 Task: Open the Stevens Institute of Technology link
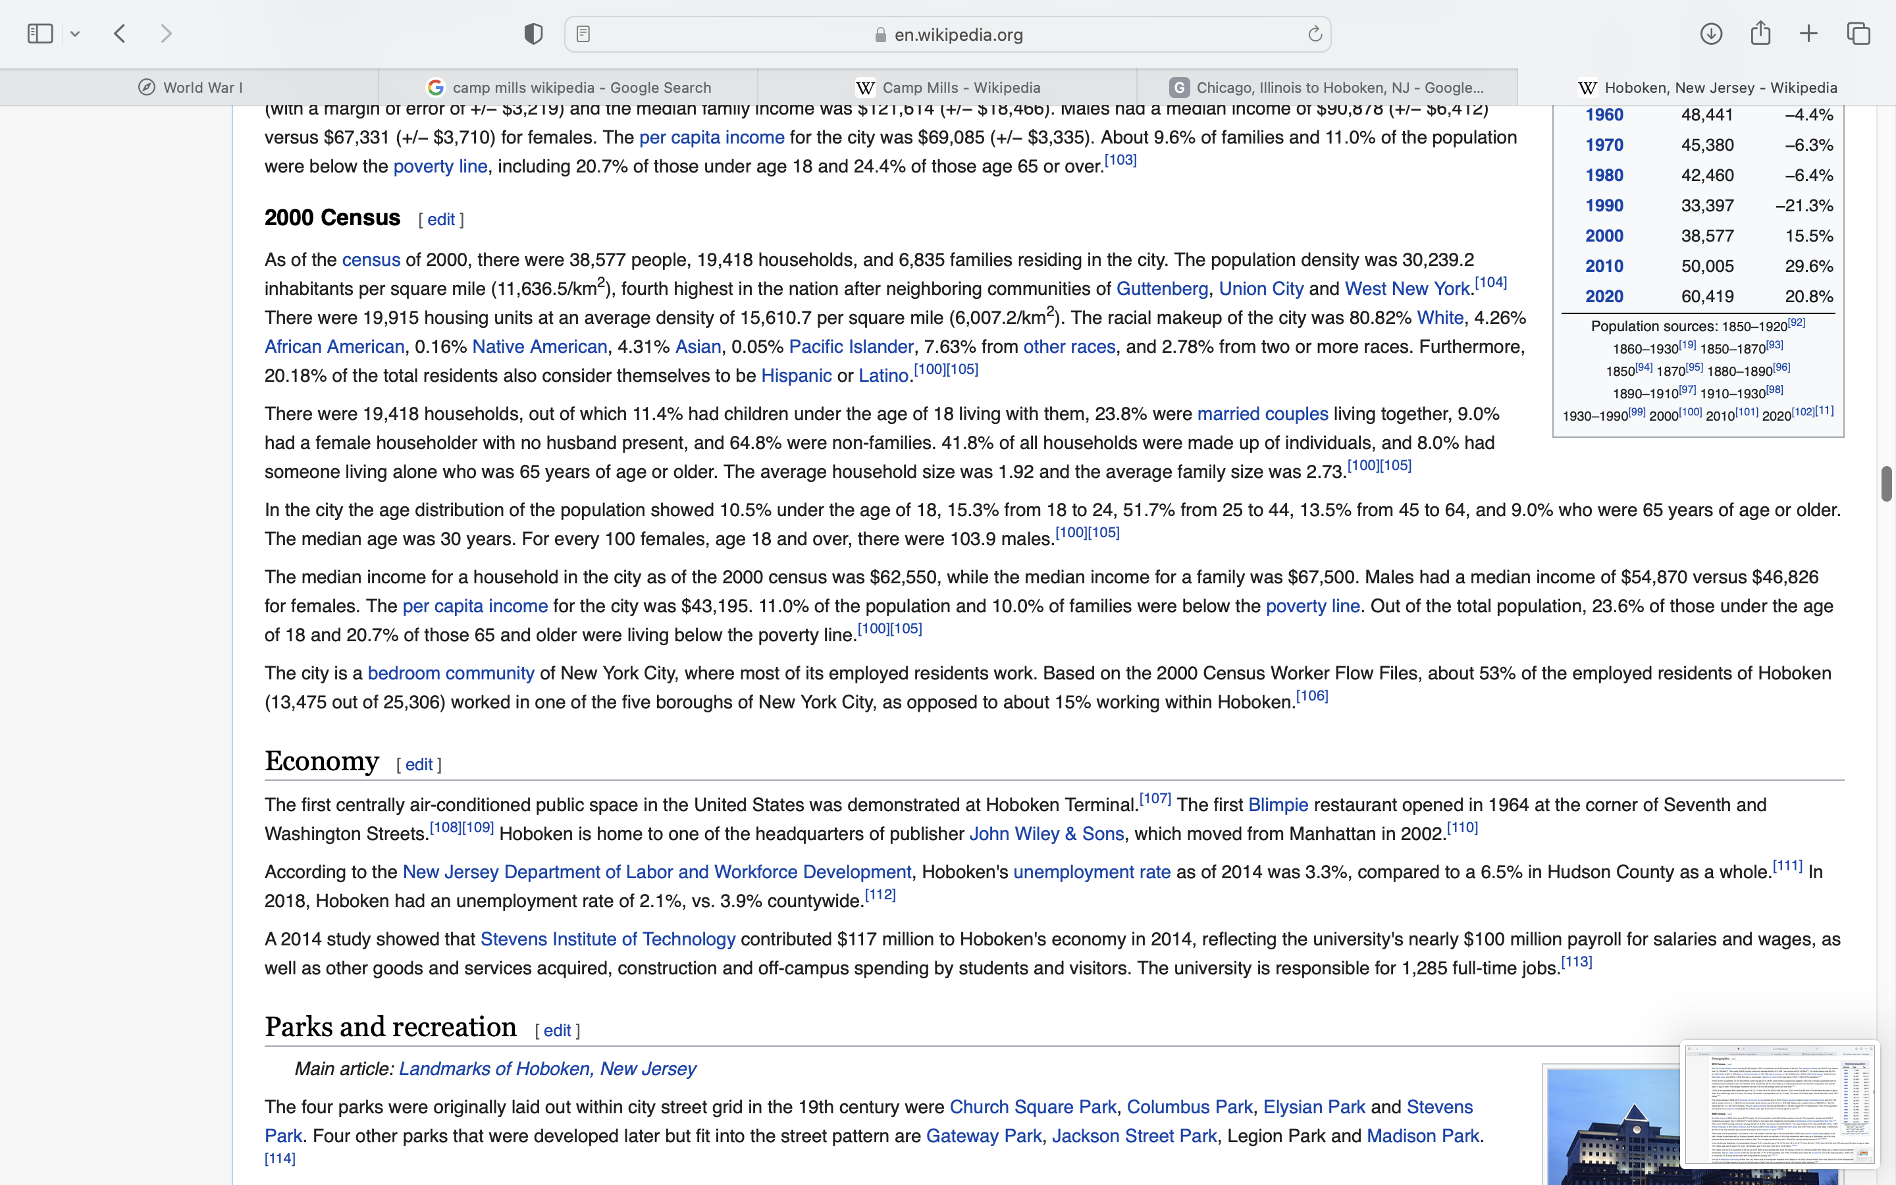[607, 939]
